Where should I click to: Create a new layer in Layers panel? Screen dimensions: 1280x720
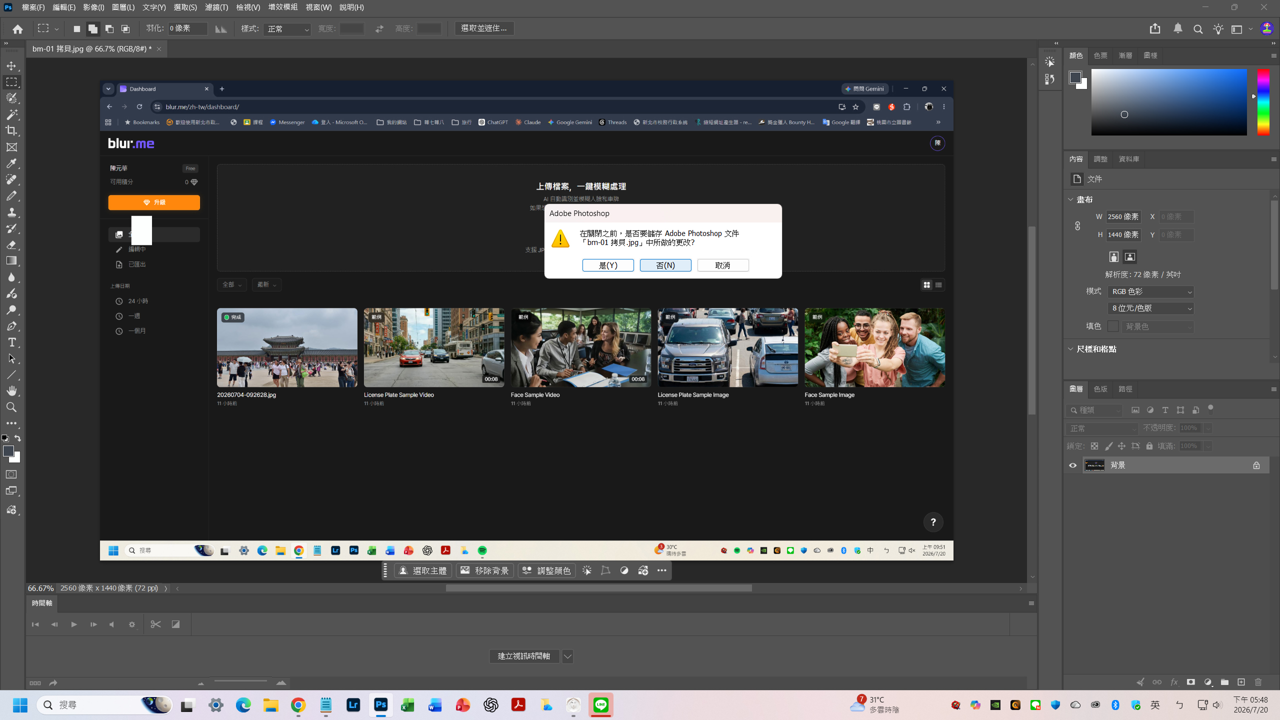(1241, 682)
